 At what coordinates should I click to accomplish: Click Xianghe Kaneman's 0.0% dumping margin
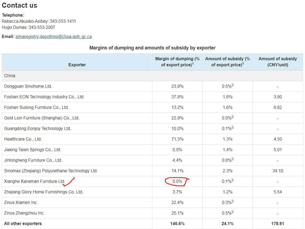pos(177,181)
